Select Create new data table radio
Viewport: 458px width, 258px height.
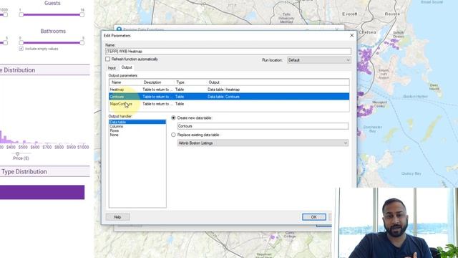coord(173,118)
